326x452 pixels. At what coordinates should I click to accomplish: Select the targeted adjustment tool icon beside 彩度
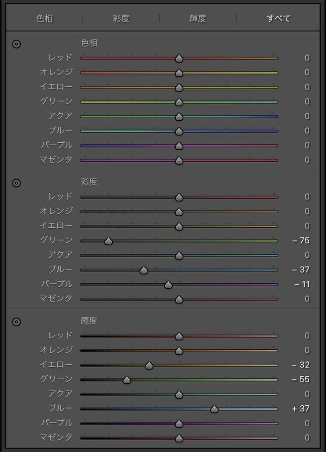pos(16,183)
